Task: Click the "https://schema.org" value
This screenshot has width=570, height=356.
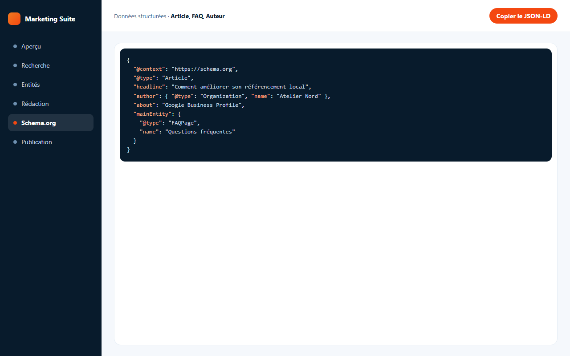Action: coord(203,69)
